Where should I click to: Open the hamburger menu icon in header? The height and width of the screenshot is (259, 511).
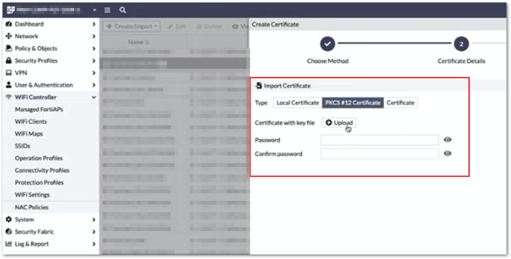[x=107, y=10]
